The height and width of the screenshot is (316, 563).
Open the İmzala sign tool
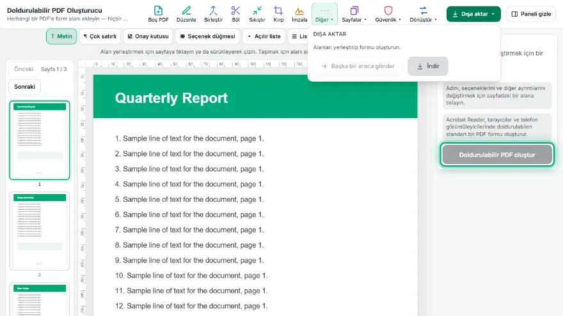pyautogui.click(x=299, y=14)
